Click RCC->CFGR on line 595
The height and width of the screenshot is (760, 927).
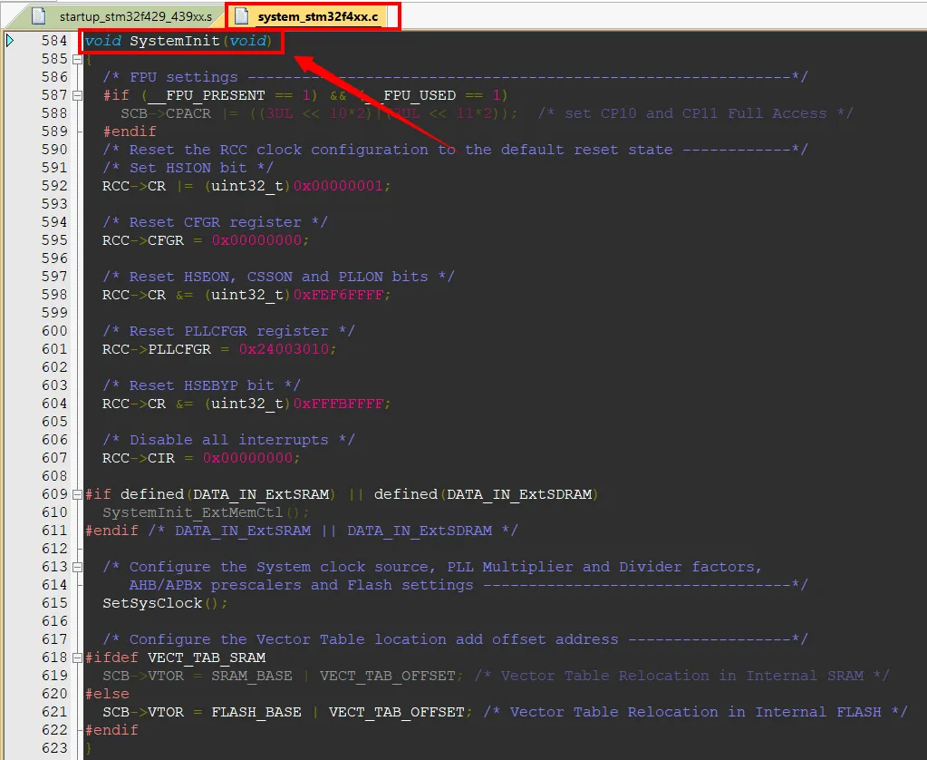(x=143, y=240)
